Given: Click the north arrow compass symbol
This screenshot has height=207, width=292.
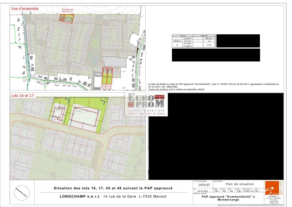Looking at the screenshot, I should click(22, 193).
